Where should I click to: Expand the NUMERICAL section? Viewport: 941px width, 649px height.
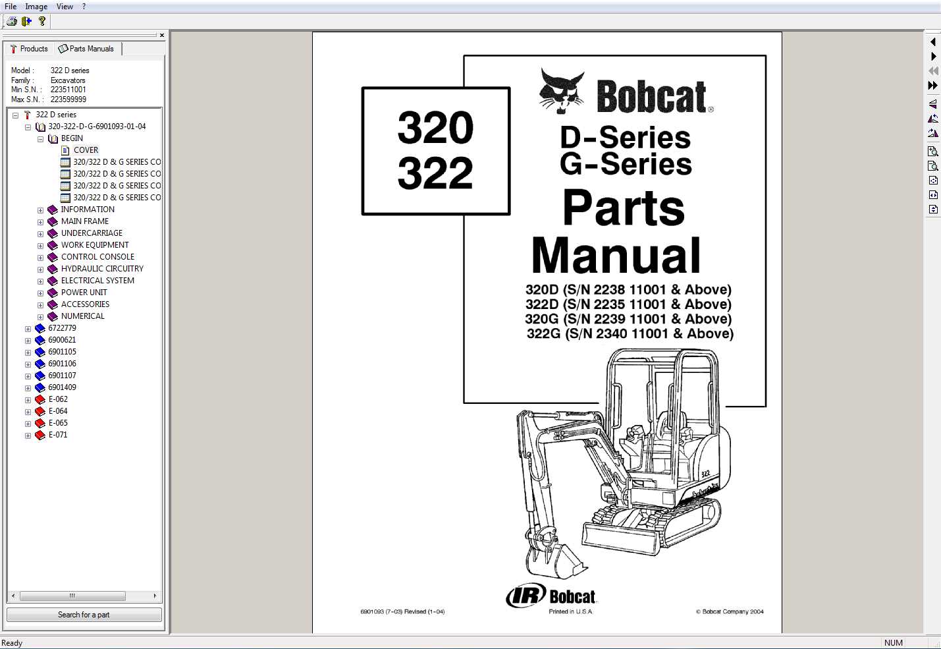40,317
